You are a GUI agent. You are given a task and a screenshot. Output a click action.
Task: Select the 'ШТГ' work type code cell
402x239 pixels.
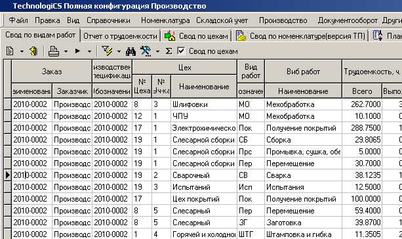tap(251, 234)
